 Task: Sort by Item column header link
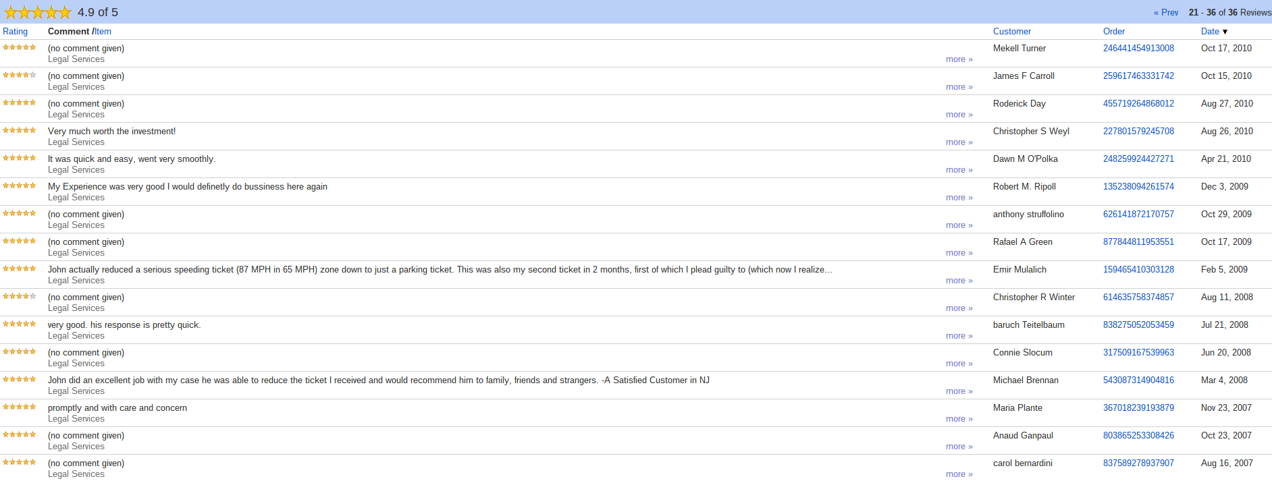103,32
